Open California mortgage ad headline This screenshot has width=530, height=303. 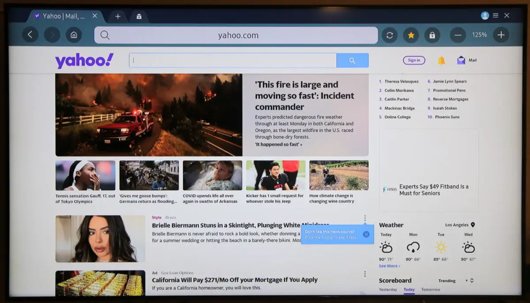[x=235, y=280]
